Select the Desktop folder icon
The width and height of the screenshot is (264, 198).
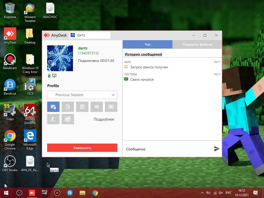[30, 36]
